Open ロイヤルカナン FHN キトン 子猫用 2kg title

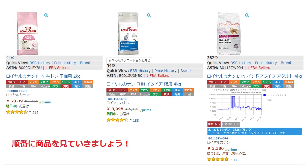pyautogui.click(x=43, y=76)
